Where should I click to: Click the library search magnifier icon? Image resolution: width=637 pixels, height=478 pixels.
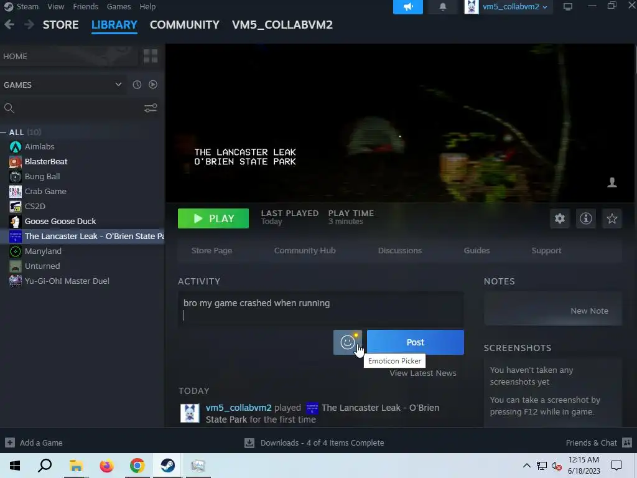9,108
